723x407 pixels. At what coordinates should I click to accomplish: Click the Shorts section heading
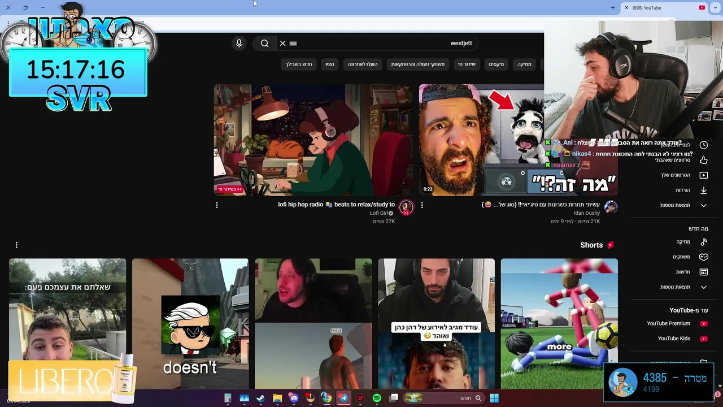(x=591, y=245)
